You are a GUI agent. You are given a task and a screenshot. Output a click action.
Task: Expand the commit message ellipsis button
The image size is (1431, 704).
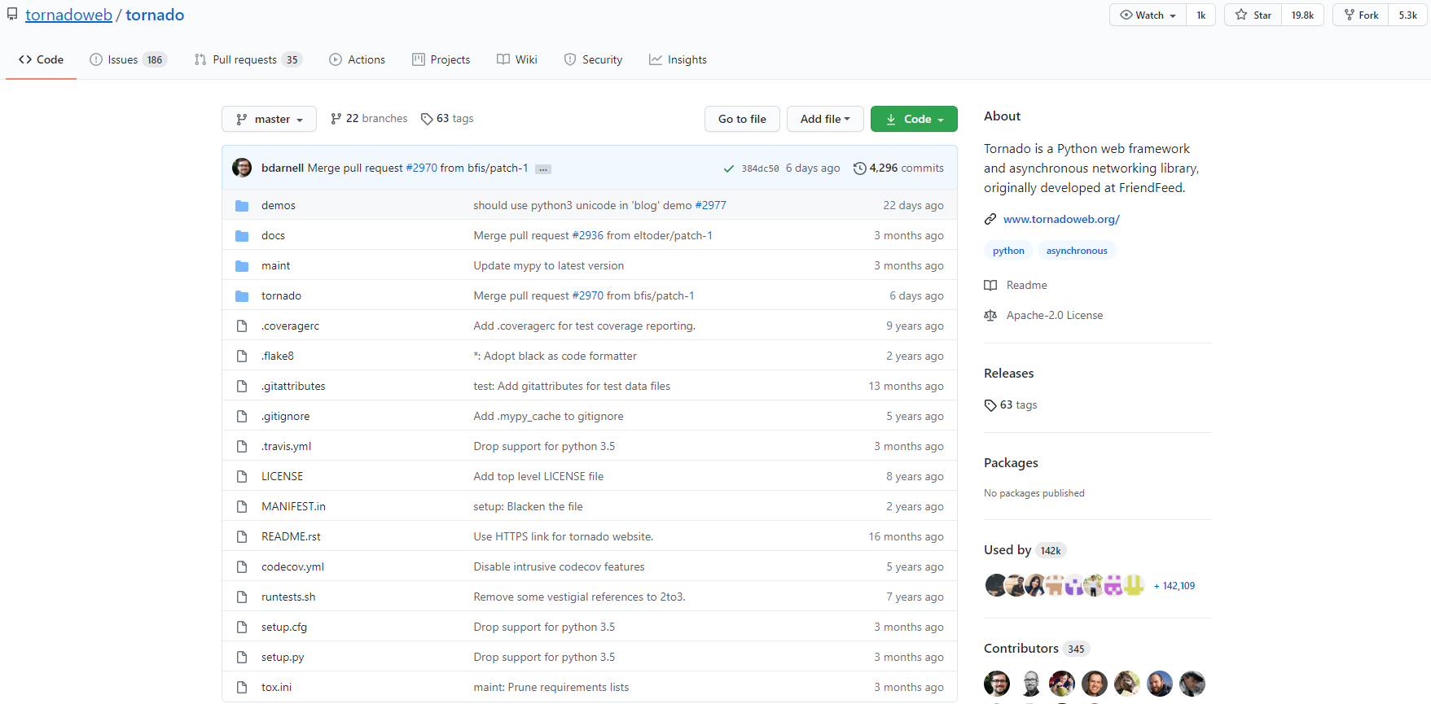[x=543, y=169]
